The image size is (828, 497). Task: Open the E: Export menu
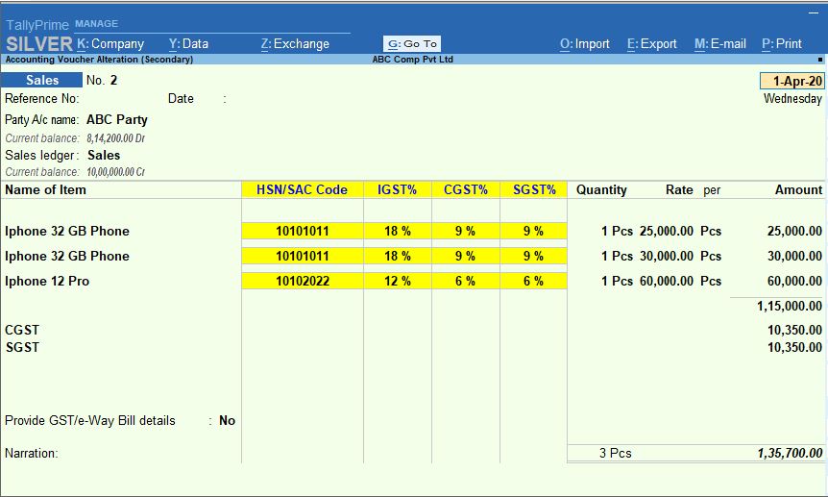pyautogui.click(x=651, y=44)
